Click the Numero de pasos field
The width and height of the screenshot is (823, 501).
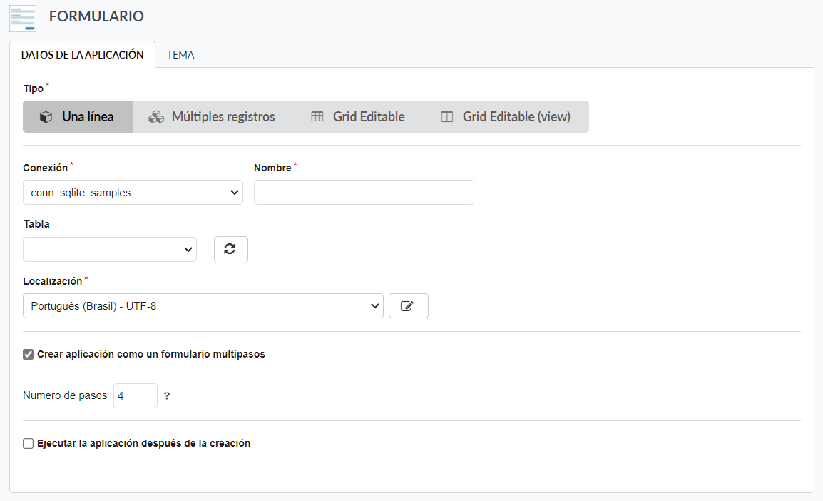135,396
